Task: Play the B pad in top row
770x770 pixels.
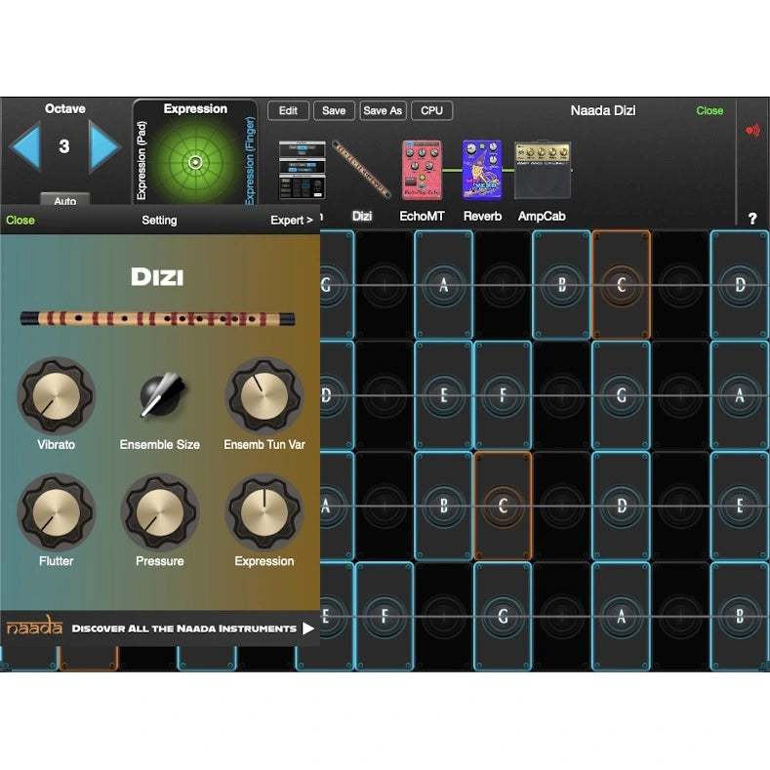Action: point(561,285)
